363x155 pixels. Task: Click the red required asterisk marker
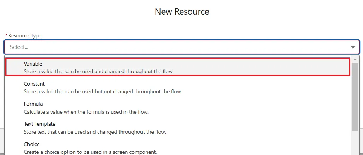[6, 35]
